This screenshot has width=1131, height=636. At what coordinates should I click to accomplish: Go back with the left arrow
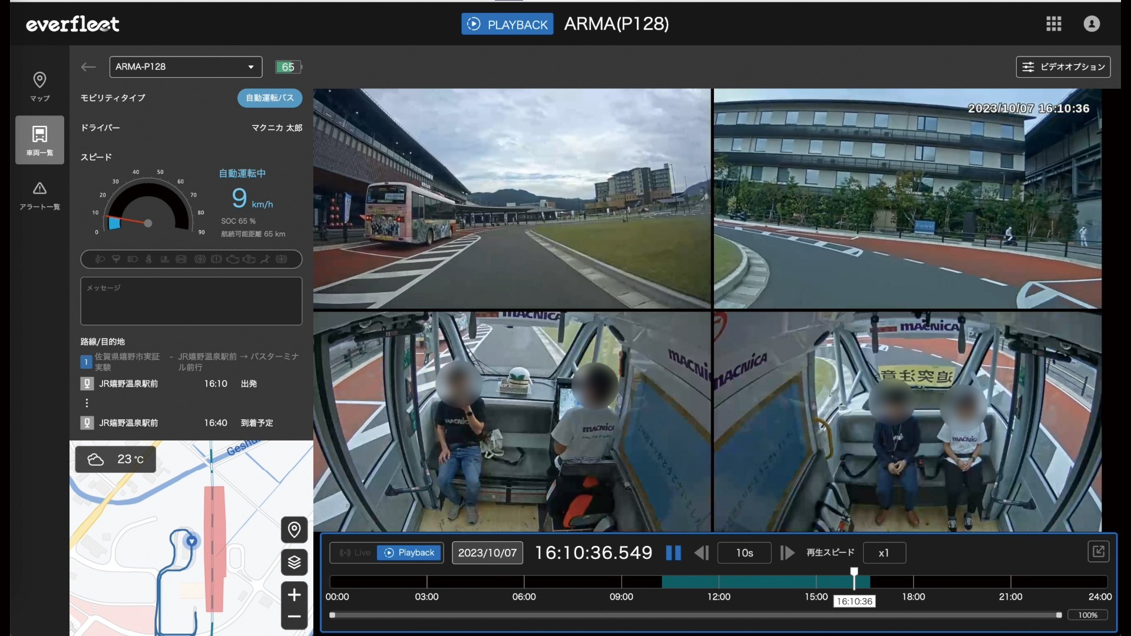[x=88, y=67]
